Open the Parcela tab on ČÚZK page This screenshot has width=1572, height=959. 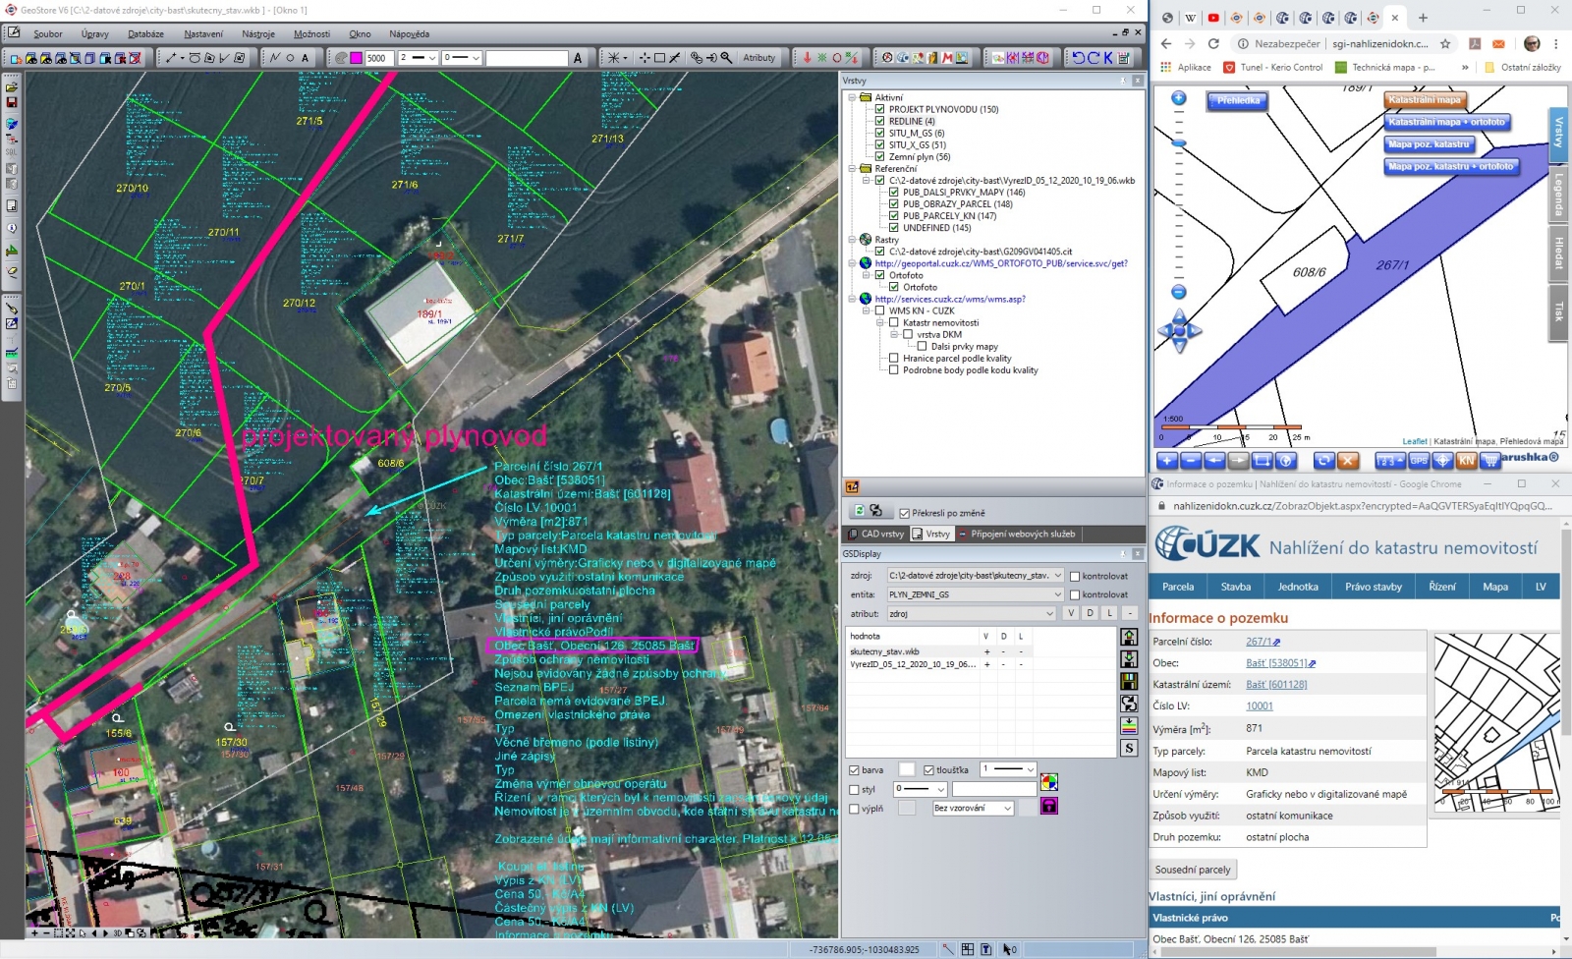(x=1178, y=587)
